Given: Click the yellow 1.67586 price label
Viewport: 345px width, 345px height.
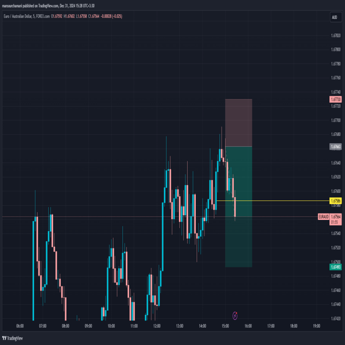Looking at the screenshot, I should (x=336, y=201).
